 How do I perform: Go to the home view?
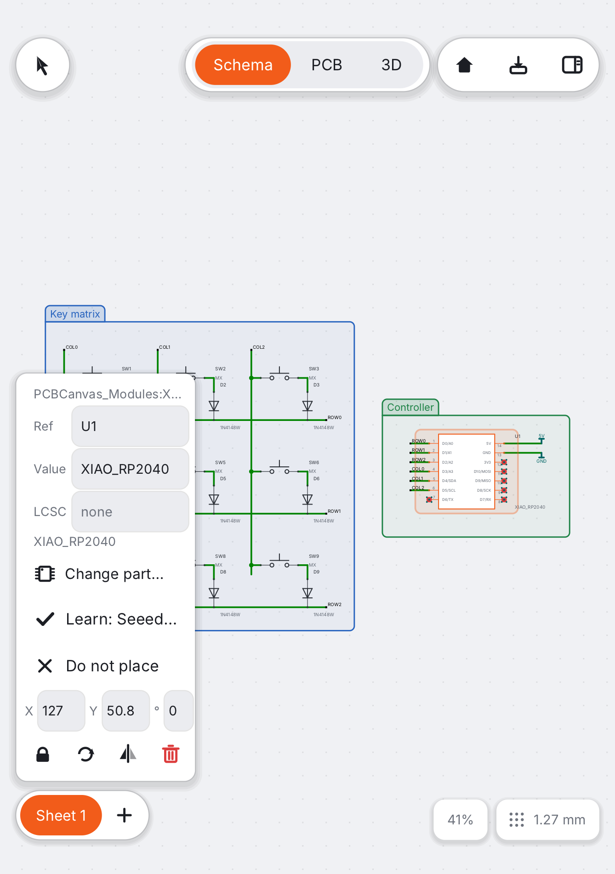[x=464, y=65]
